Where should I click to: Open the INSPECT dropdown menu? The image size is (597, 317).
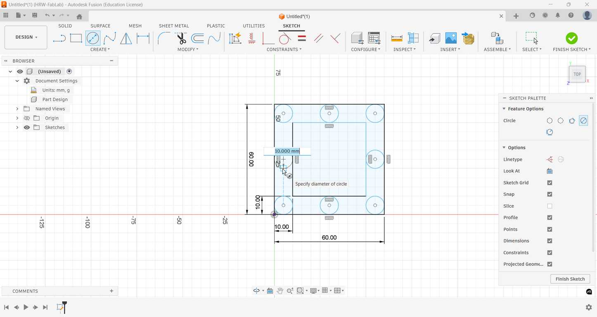[404, 50]
